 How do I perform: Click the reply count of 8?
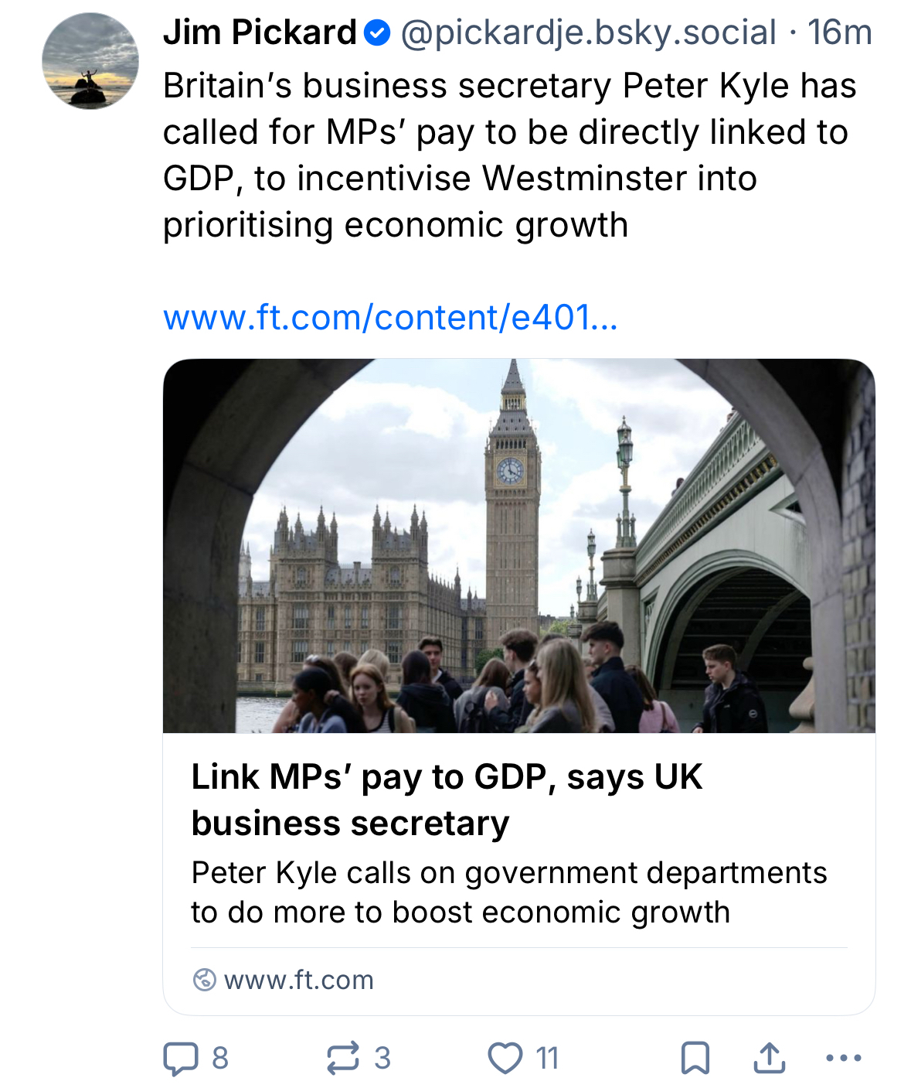pyautogui.click(x=220, y=1058)
